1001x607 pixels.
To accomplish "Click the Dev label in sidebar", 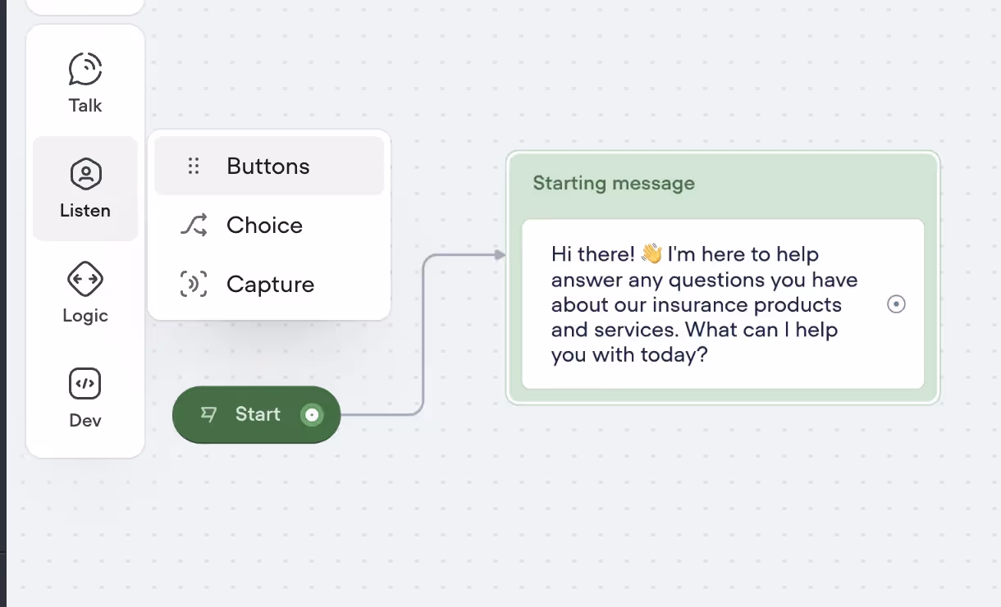I will coord(85,421).
